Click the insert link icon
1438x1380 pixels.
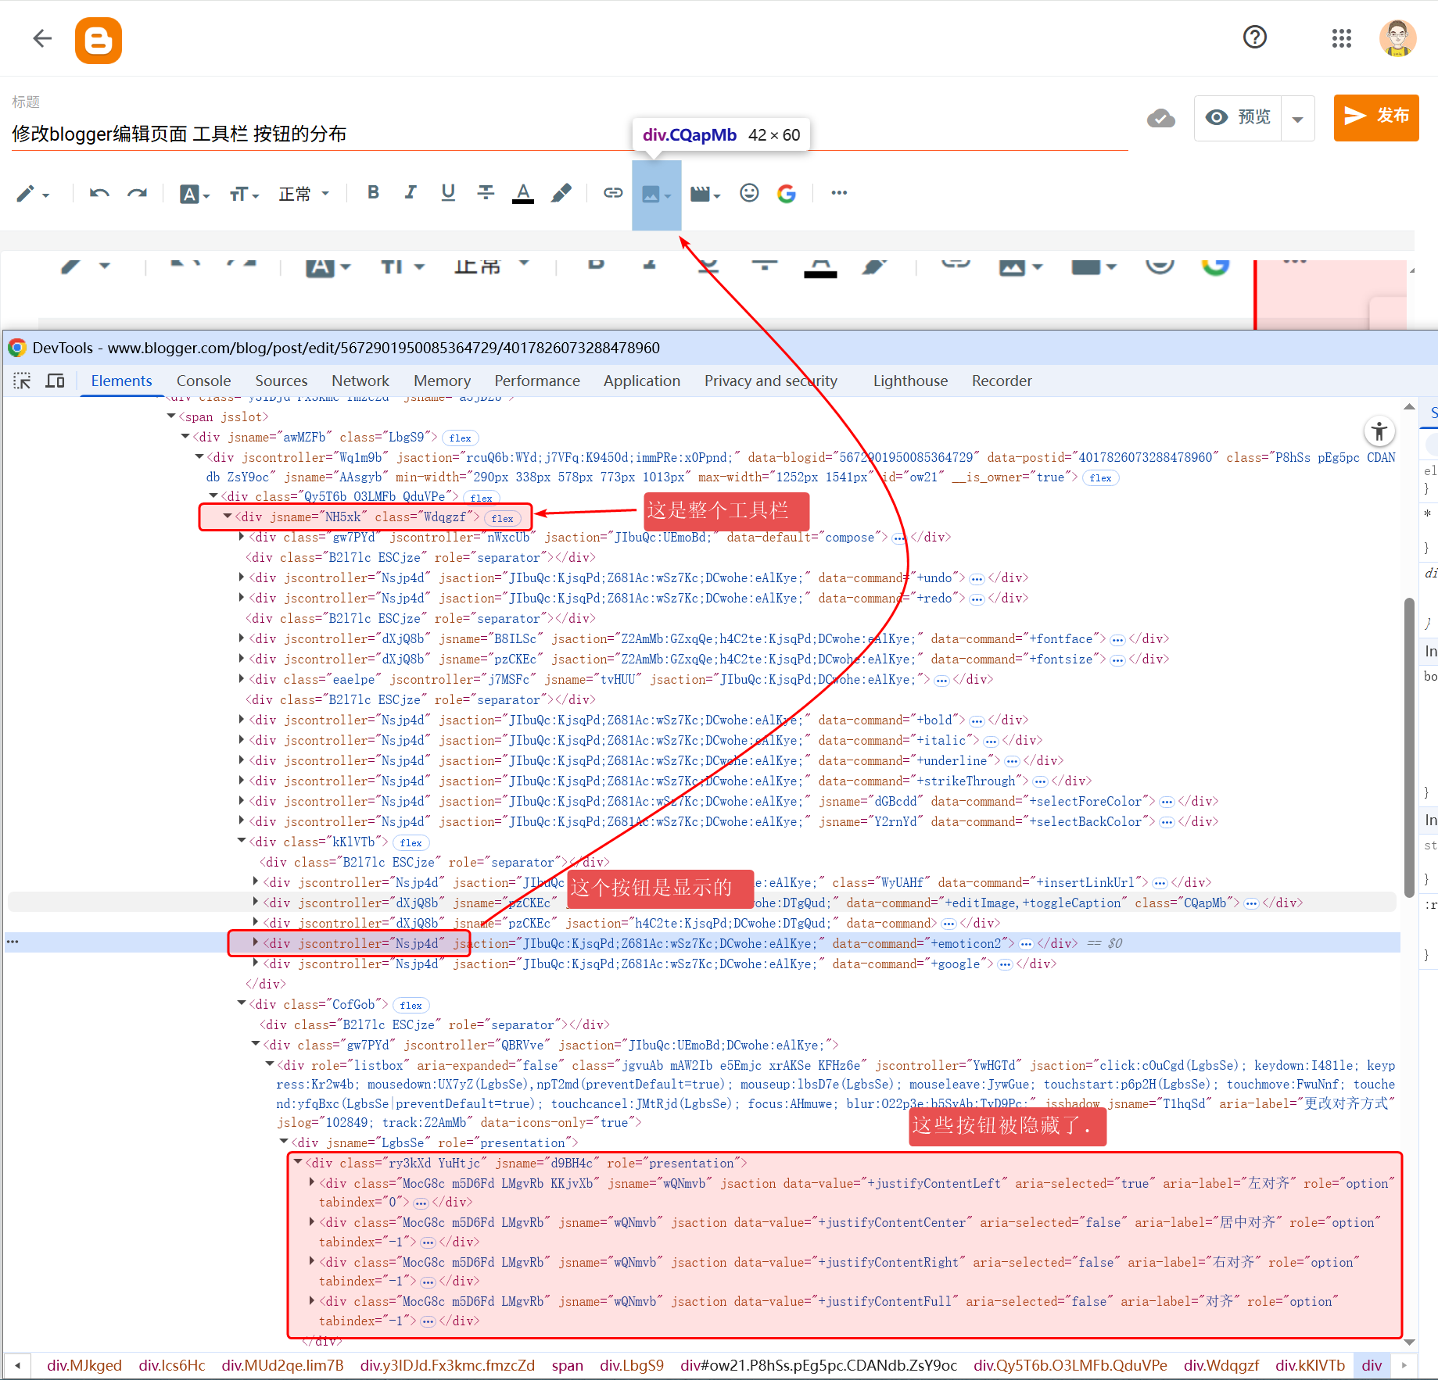(612, 193)
